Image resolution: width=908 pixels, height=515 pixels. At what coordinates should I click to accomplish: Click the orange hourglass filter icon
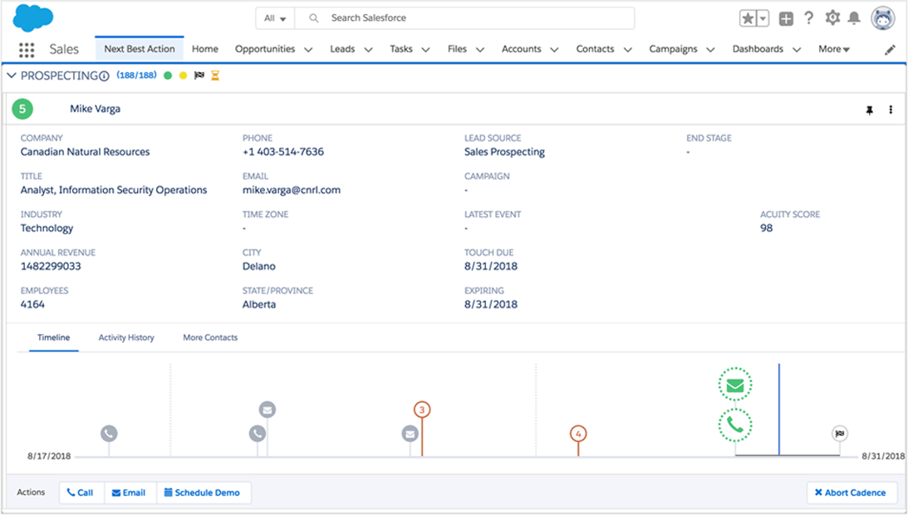tap(215, 76)
